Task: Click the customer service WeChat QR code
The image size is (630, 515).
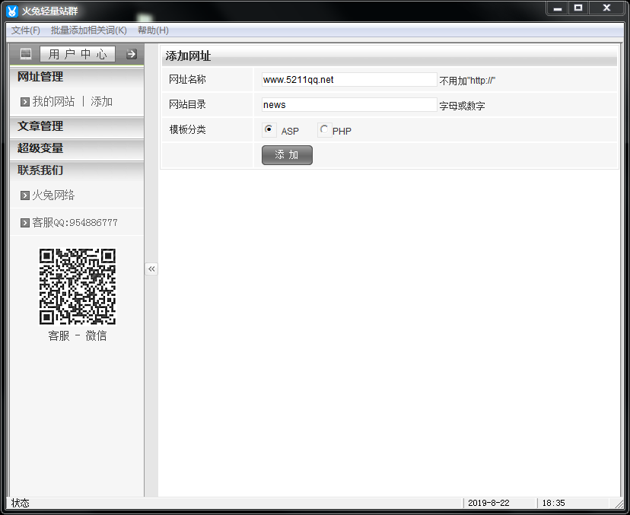Action: click(77, 287)
